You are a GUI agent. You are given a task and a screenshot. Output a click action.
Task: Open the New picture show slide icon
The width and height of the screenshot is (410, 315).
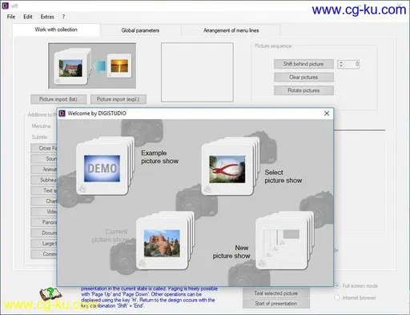pos(284,241)
